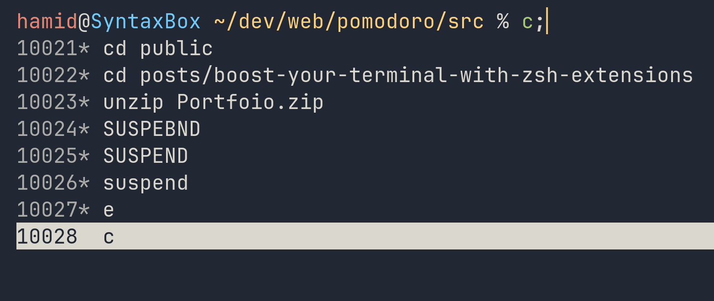Click the highlighted "c" command entry
The height and width of the screenshot is (301, 714).
[x=109, y=237]
